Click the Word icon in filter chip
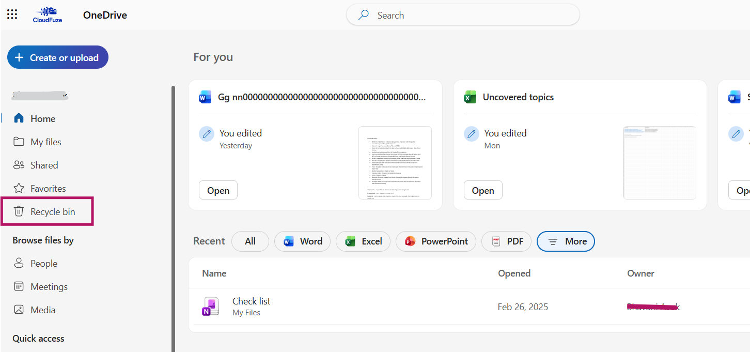The height and width of the screenshot is (352, 750). [x=289, y=241]
